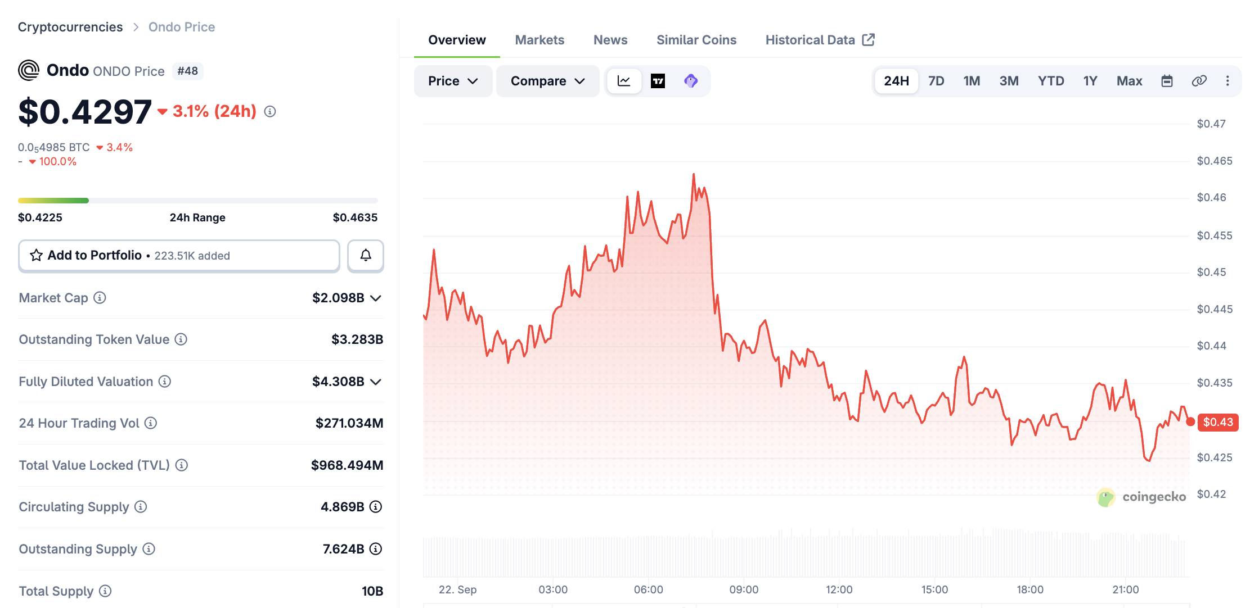Open the News tab

tap(610, 40)
